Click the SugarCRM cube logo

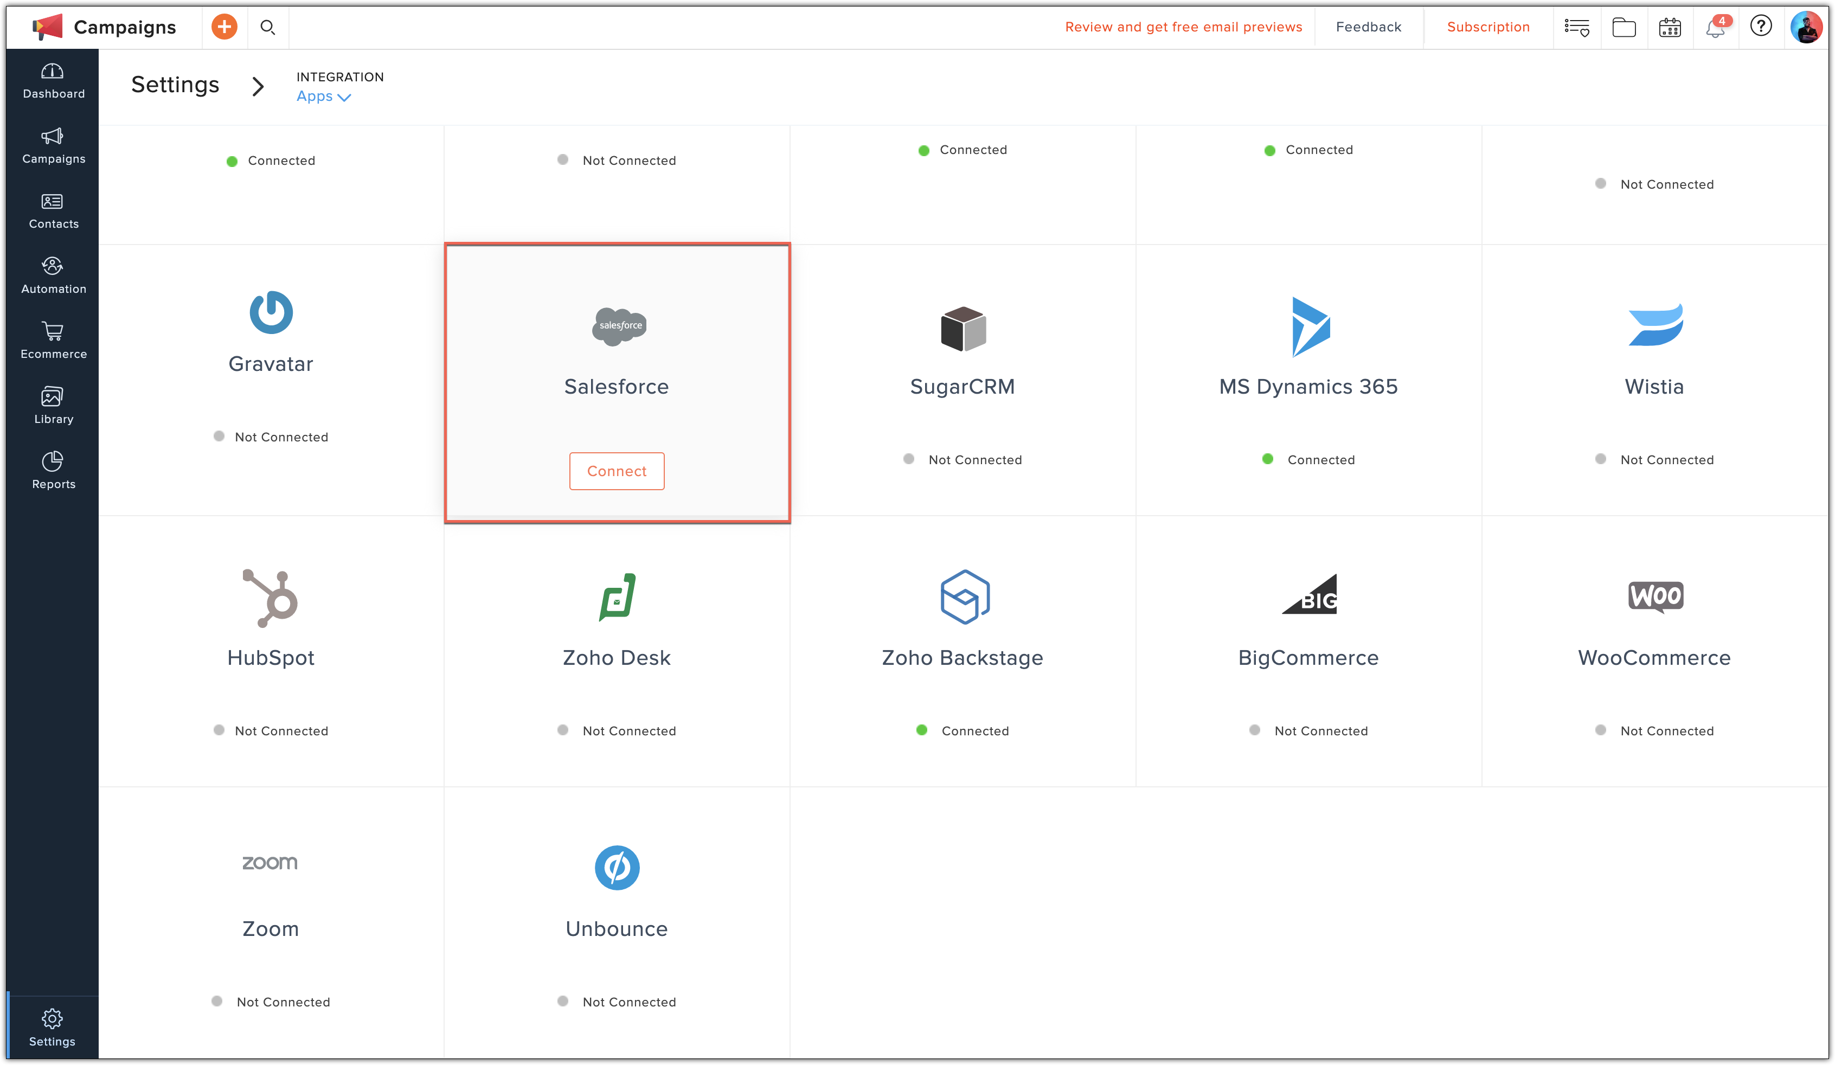click(963, 328)
